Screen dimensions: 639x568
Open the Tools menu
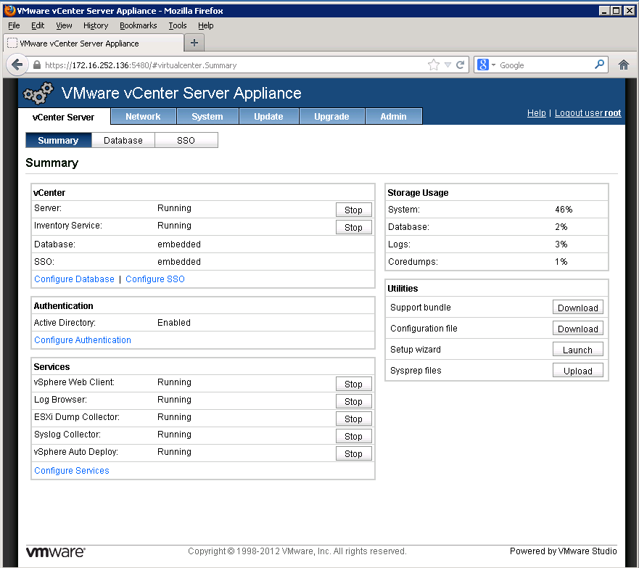178,25
